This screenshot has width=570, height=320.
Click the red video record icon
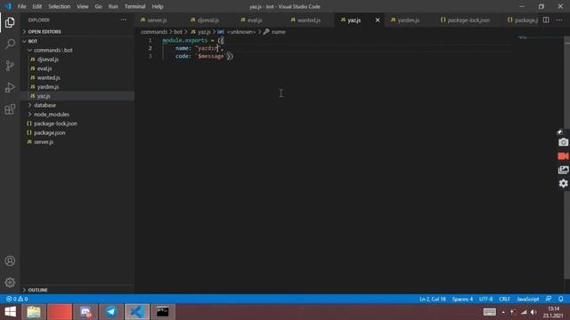click(563, 156)
